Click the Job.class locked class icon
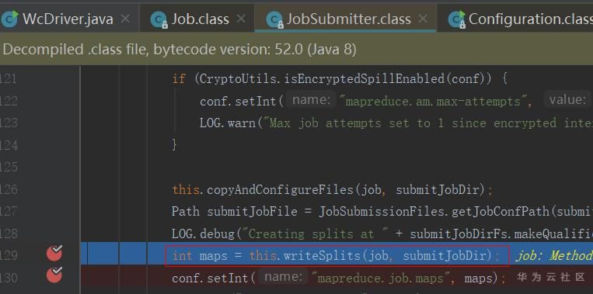 tap(159, 19)
